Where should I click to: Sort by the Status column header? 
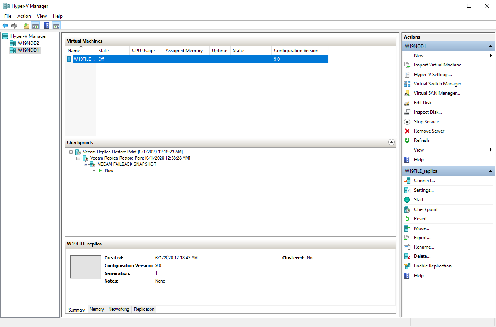pyautogui.click(x=251, y=51)
